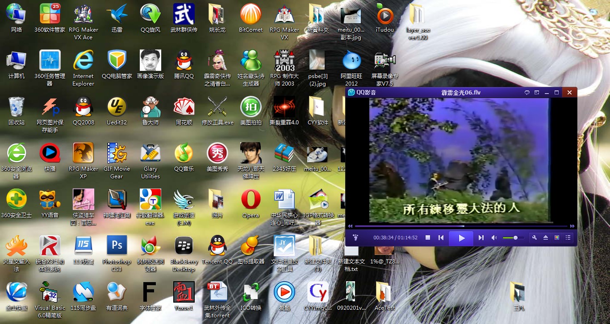Viewport: 610px width, 324px height.
Task: Select the GIF Movie Gear desktop icon
Action: [x=117, y=160]
